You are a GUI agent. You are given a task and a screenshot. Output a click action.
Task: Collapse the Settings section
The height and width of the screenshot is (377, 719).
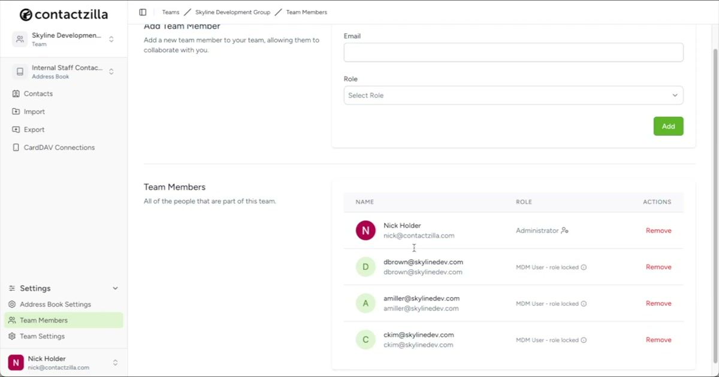pyautogui.click(x=114, y=288)
